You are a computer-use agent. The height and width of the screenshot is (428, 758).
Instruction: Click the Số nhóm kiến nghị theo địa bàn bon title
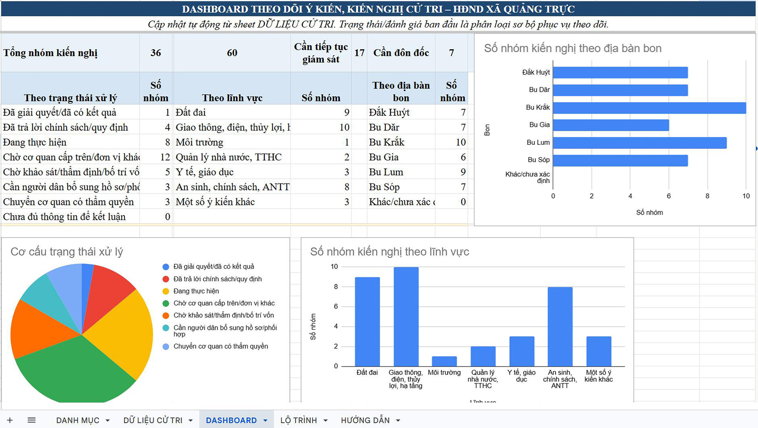[573, 48]
